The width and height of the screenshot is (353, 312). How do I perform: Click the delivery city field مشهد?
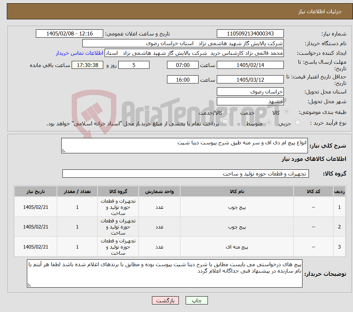[250, 101]
